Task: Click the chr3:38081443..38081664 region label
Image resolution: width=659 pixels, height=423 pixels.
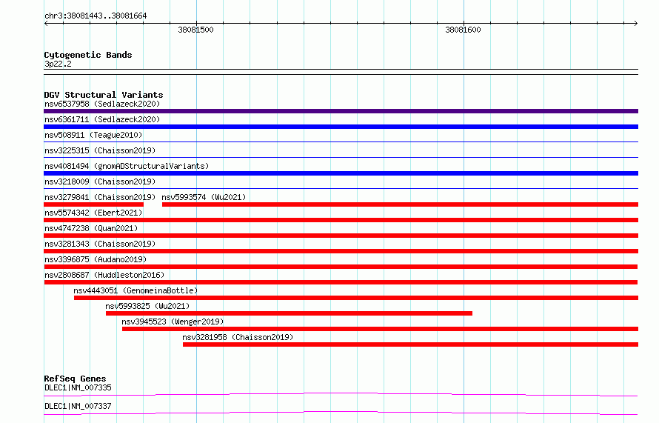Action: tap(96, 16)
